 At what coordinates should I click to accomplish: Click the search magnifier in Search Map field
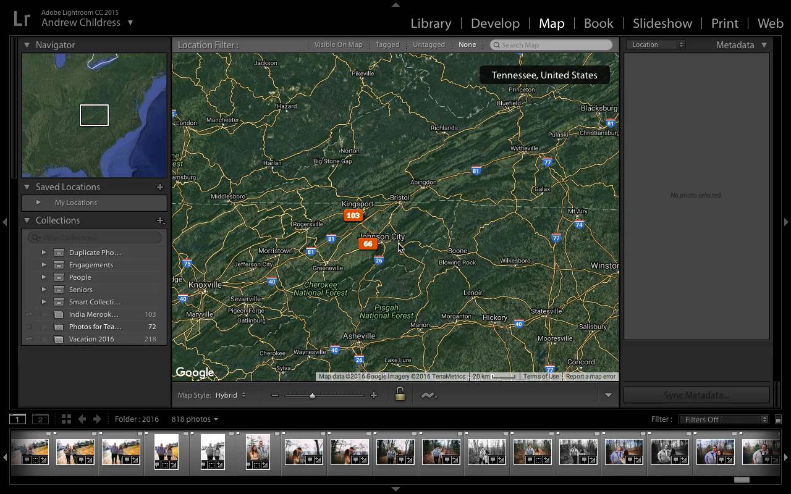tap(496, 45)
